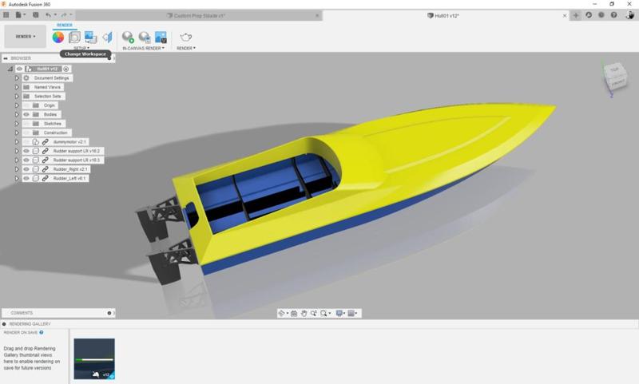Click the TOP face of the ViewCube
The width and height of the screenshot is (639, 384).
614,70
